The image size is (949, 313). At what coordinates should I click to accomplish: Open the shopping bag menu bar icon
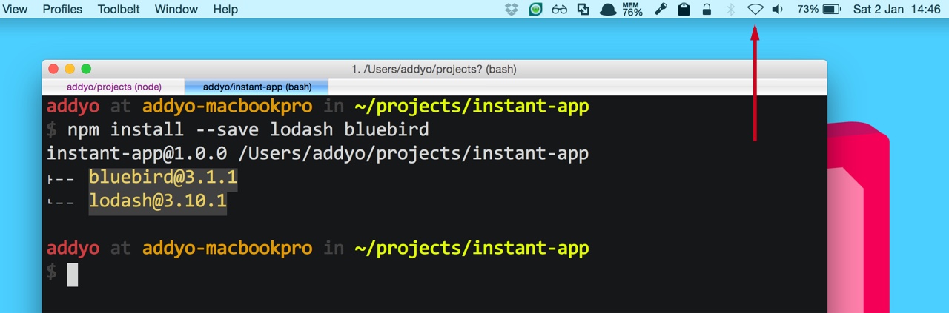(683, 10)
